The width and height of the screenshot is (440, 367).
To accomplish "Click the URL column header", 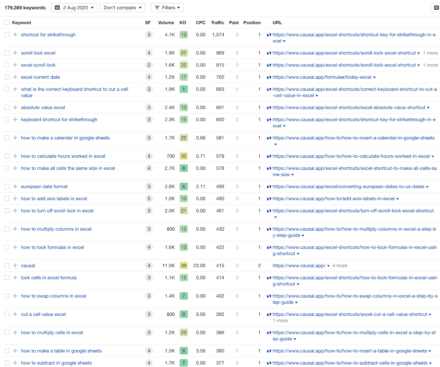I will [x=277, y=23].
